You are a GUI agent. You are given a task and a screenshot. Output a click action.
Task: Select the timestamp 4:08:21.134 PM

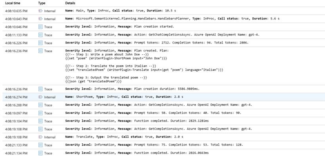tap(16, 153)
